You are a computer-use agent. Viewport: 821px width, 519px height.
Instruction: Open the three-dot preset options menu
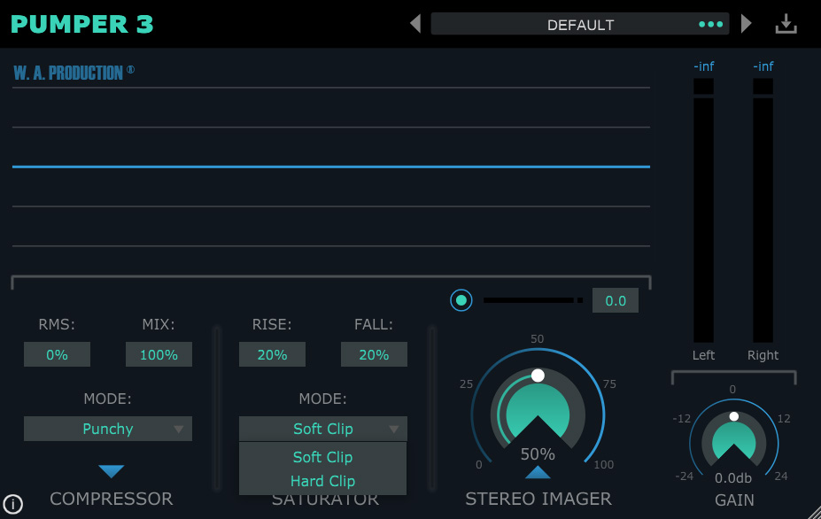(710, 24)
